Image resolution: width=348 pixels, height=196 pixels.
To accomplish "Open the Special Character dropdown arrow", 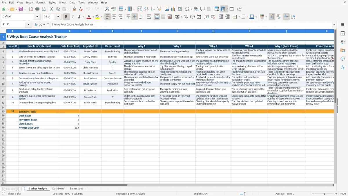I will click(192, 9).
